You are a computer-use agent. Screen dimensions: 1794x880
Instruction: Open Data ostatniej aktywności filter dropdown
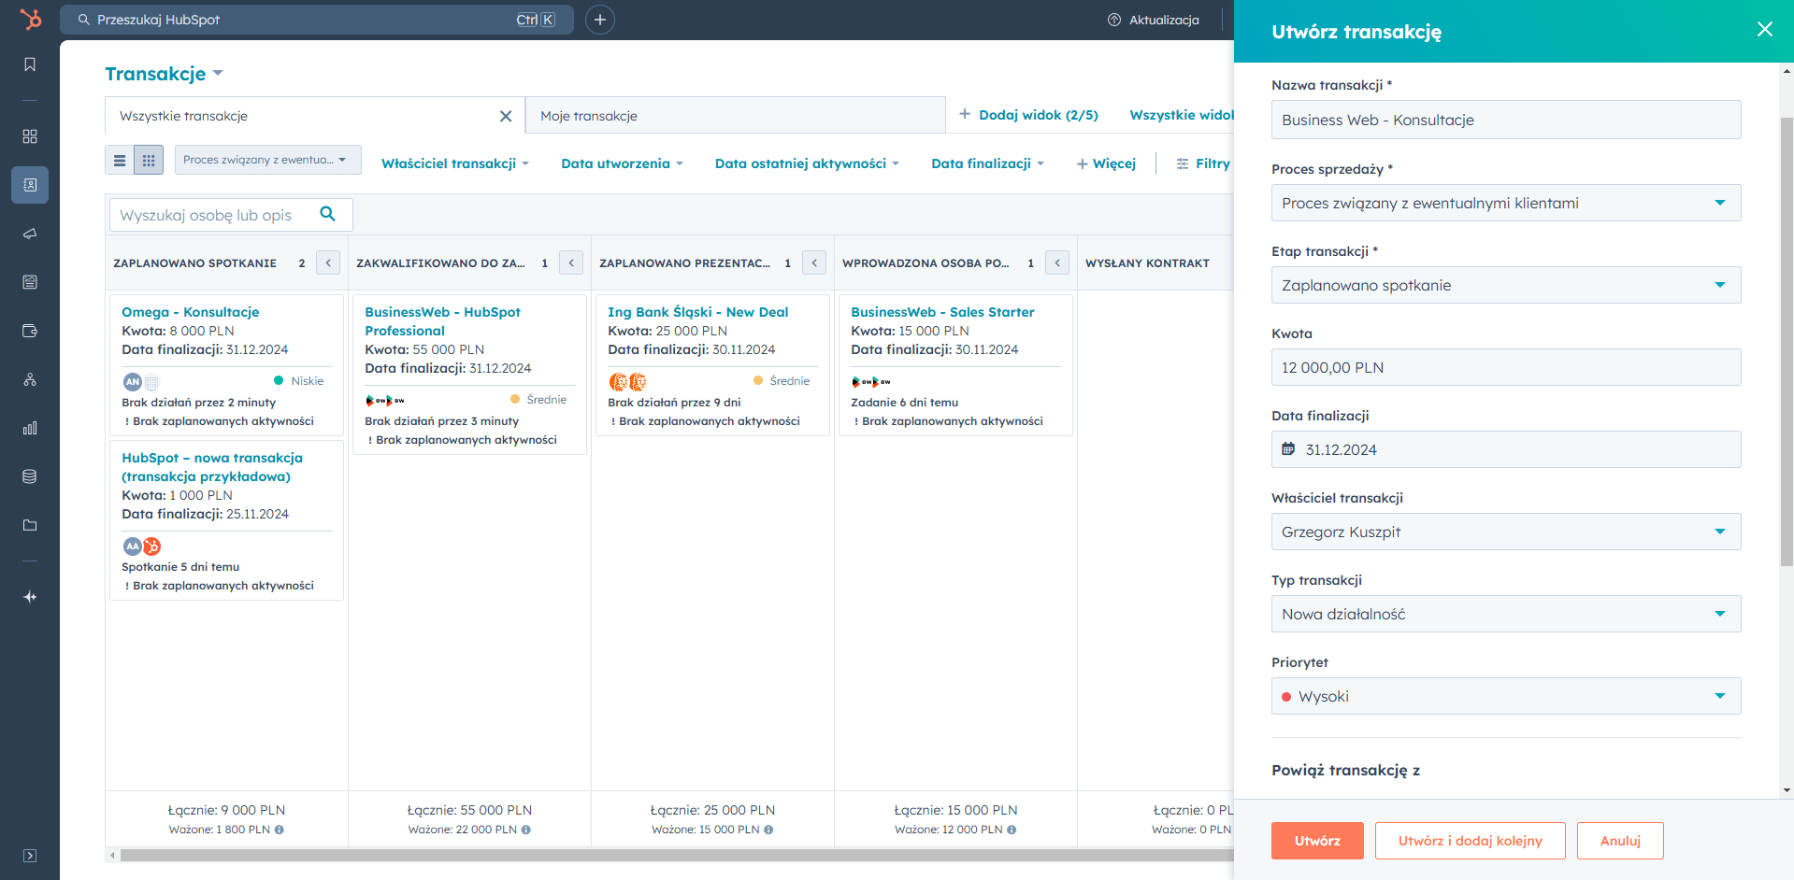click(807, 163)
